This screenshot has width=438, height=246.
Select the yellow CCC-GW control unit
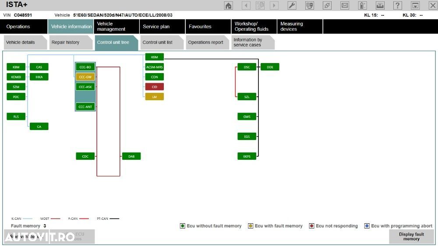(85, 77)
